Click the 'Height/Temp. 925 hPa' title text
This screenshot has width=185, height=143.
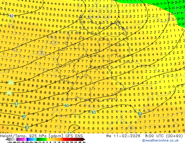24,136
